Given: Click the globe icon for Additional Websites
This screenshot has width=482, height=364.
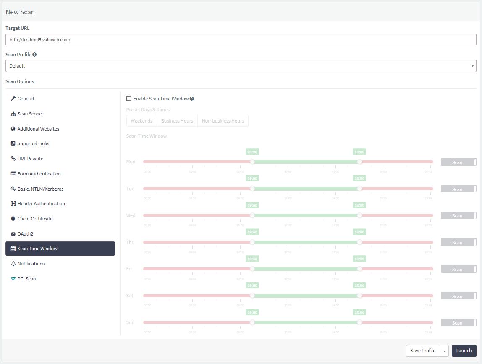Looking at the screenshot, I should 13,129.
